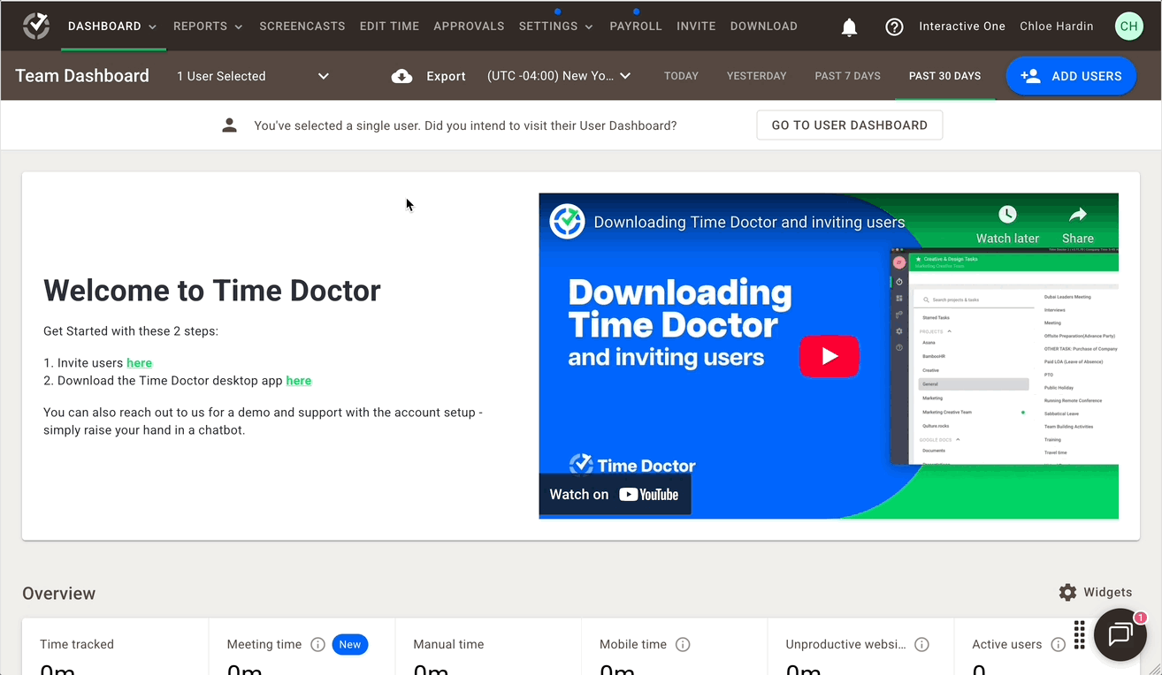The height and width of the screenshot is (675, 1162).
Task: Open the Invite page
Action: (696, 27)
